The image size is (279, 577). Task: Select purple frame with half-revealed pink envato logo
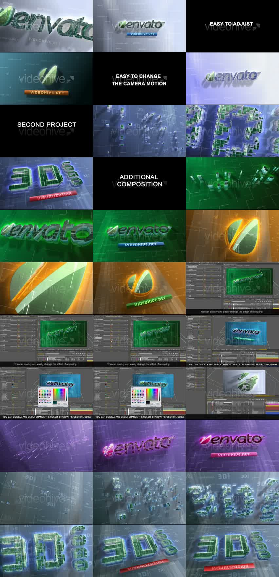(x=139, y=446)
